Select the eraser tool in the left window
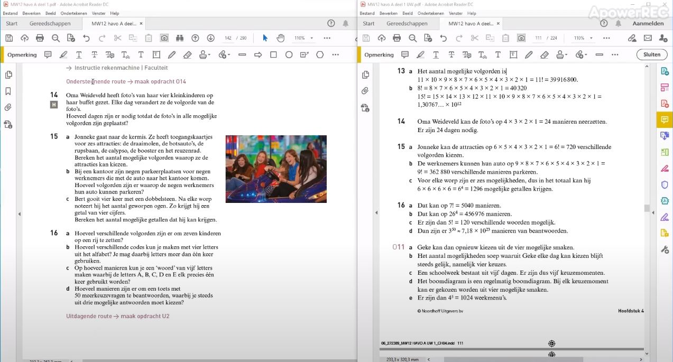Image resolution: width=673 pixels, height=362 pixels. point(187,54)
